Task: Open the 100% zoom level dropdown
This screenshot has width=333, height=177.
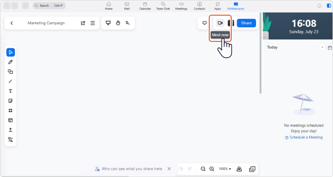Action: click(x=225, y=169)
